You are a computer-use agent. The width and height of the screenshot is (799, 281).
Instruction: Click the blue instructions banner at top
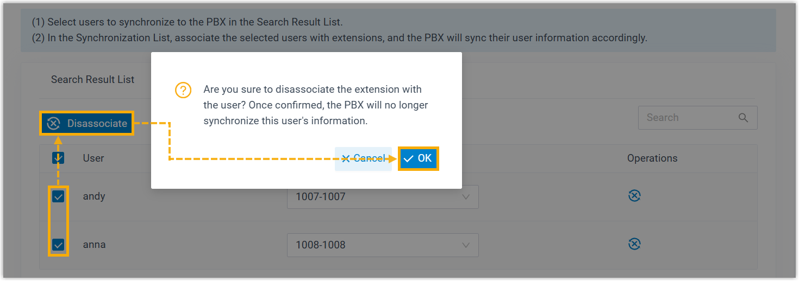[x=398, y=30]
